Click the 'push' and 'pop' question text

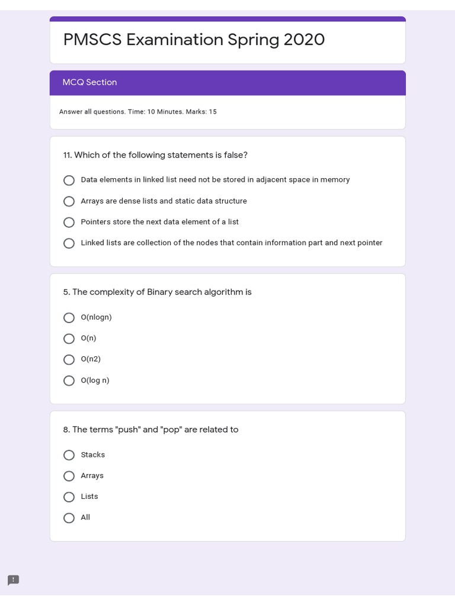[x=150, y=430]
